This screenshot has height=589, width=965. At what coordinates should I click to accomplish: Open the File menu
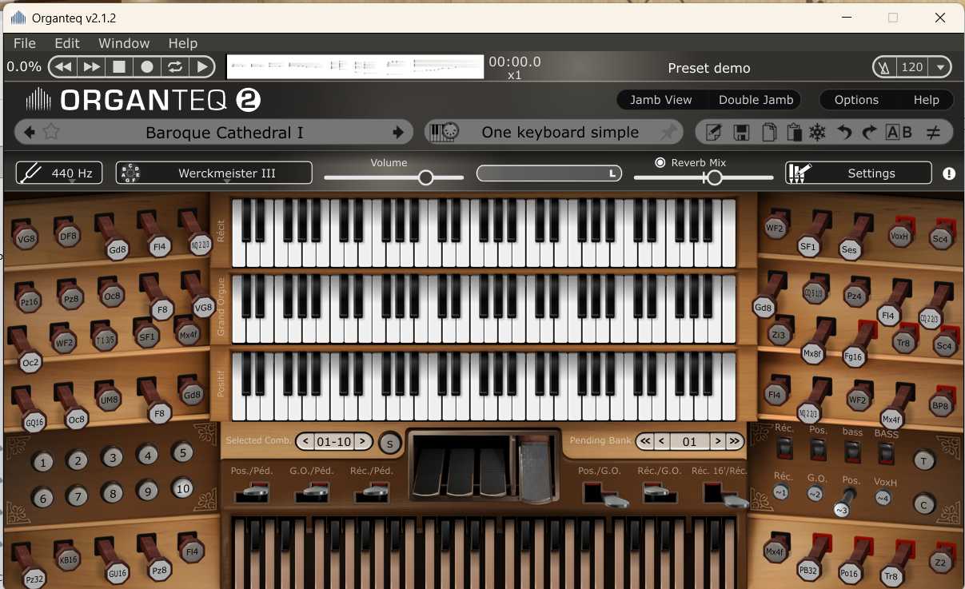(25, 43)
